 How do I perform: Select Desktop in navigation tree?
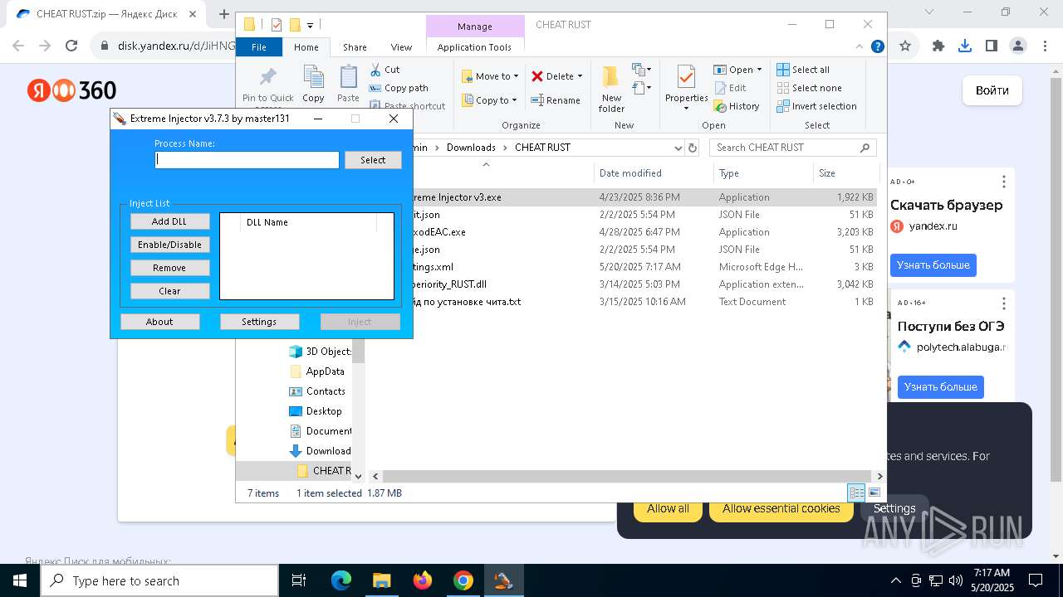[316, 411]
